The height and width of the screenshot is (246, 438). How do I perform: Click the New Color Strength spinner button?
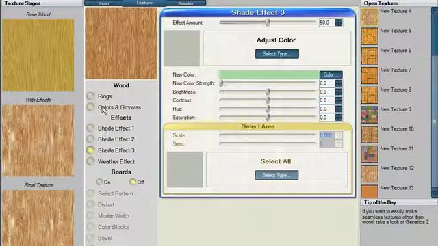coord(339,83)
